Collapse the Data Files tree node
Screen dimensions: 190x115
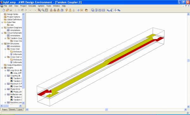click(2, 22)
